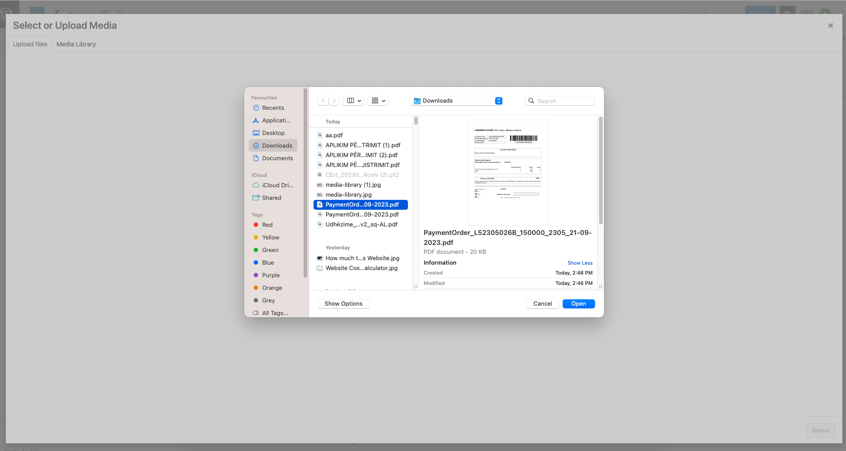Screen dimensions: 846x451
Task: Cancel the file selection dialog
Action: [542, 303]
